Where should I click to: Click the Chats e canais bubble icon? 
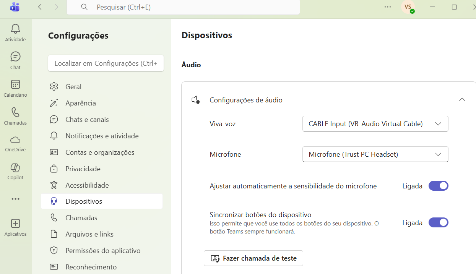54,119
